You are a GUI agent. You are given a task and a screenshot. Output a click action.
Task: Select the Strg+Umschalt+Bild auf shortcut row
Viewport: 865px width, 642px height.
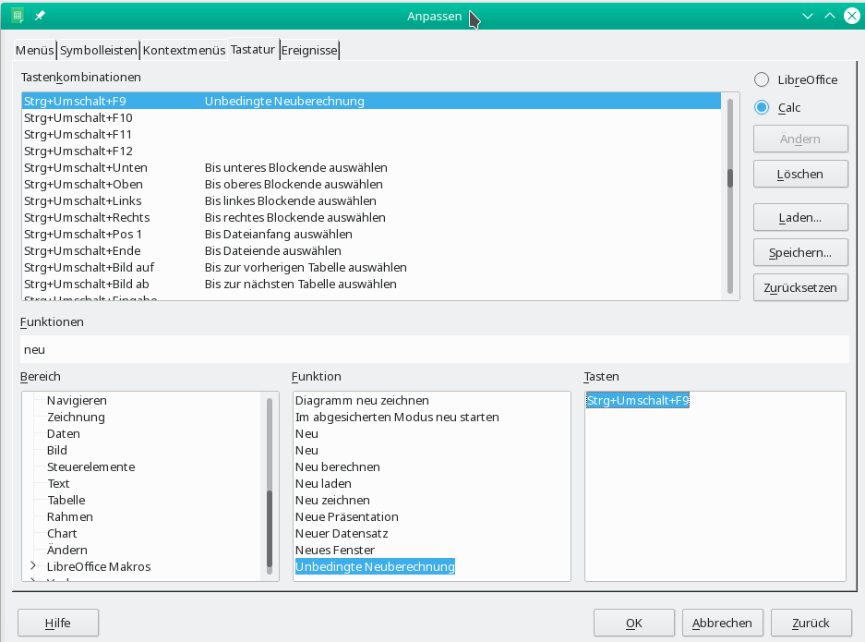pos(371,267)
